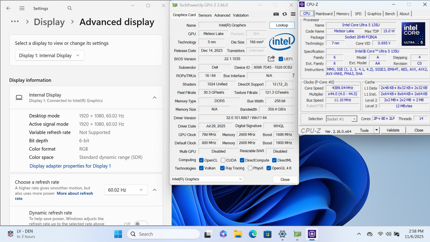Viewport: 430px width, 242px height.
Task: Click the Bus Interface question mark
Action: [x=293, y=76]
